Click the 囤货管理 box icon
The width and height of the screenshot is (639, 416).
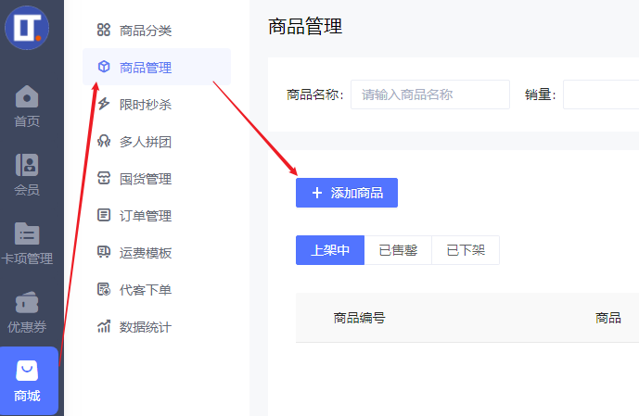104,178
